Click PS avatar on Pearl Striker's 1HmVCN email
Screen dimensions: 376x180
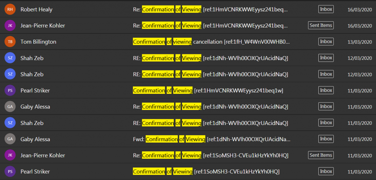pyautogui.click(x=10, y=90)
